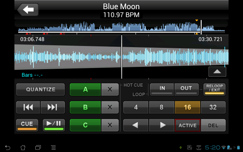Click RELOOP / EXIT button
The image size is (243, 152).
[215, 89]
